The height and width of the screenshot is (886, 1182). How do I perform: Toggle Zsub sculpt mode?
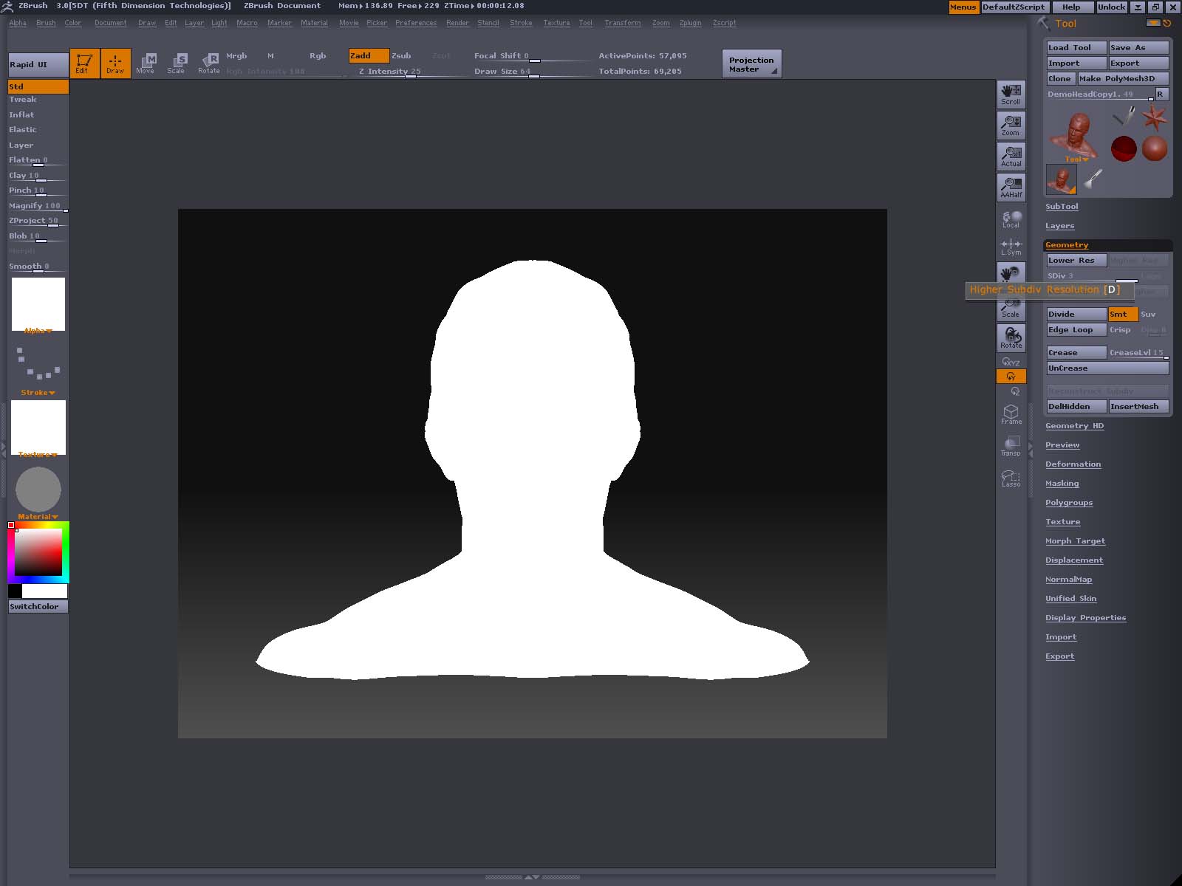coord(401,56)
